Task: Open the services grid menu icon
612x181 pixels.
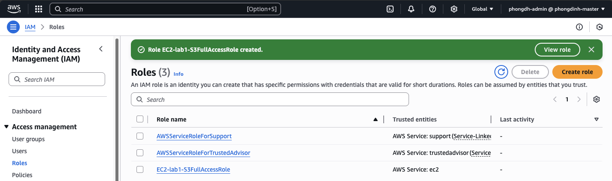Action: pos(39,9)
